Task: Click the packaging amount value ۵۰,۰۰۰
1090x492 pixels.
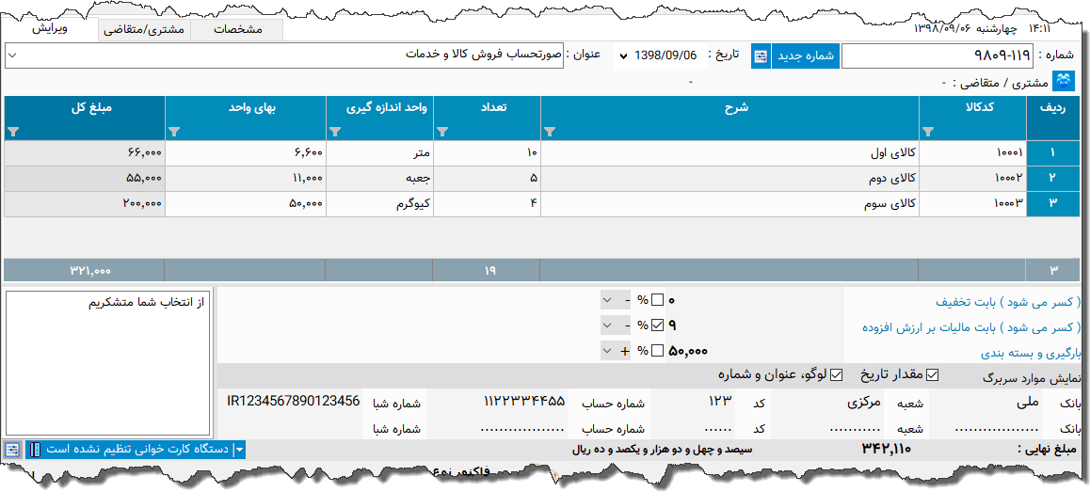Action: pyautogui.click(x=688, y=351)
